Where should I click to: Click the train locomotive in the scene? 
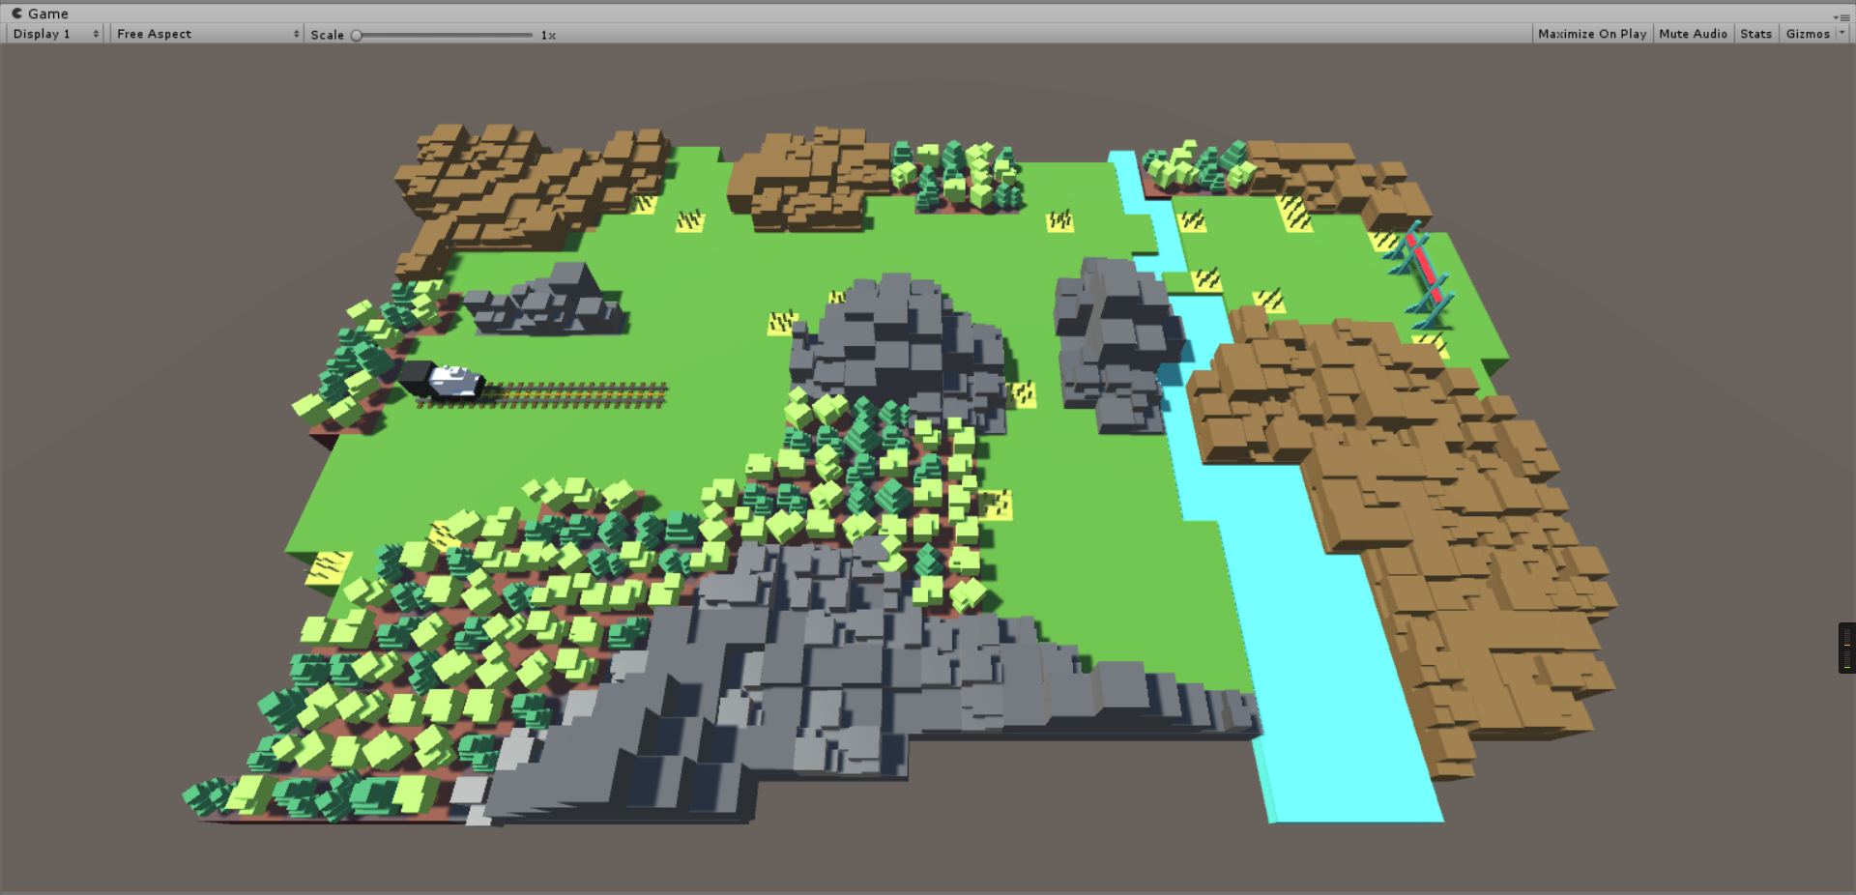coord(442,380)
